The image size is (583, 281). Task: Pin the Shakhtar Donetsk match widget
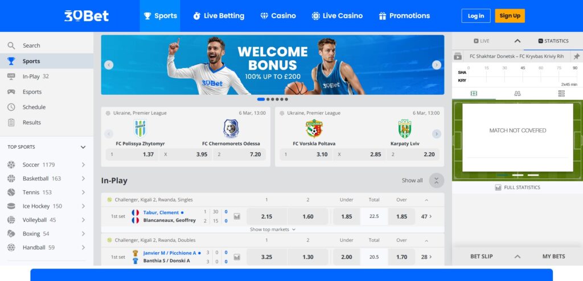pyautogui.click(x=576, y=57)
